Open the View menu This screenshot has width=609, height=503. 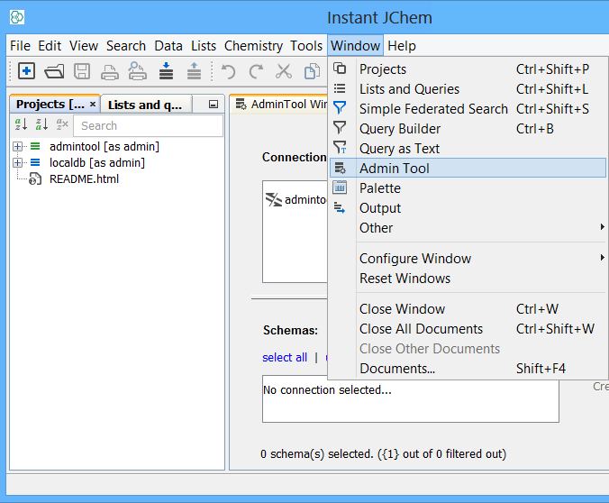(x=84, y=46)
